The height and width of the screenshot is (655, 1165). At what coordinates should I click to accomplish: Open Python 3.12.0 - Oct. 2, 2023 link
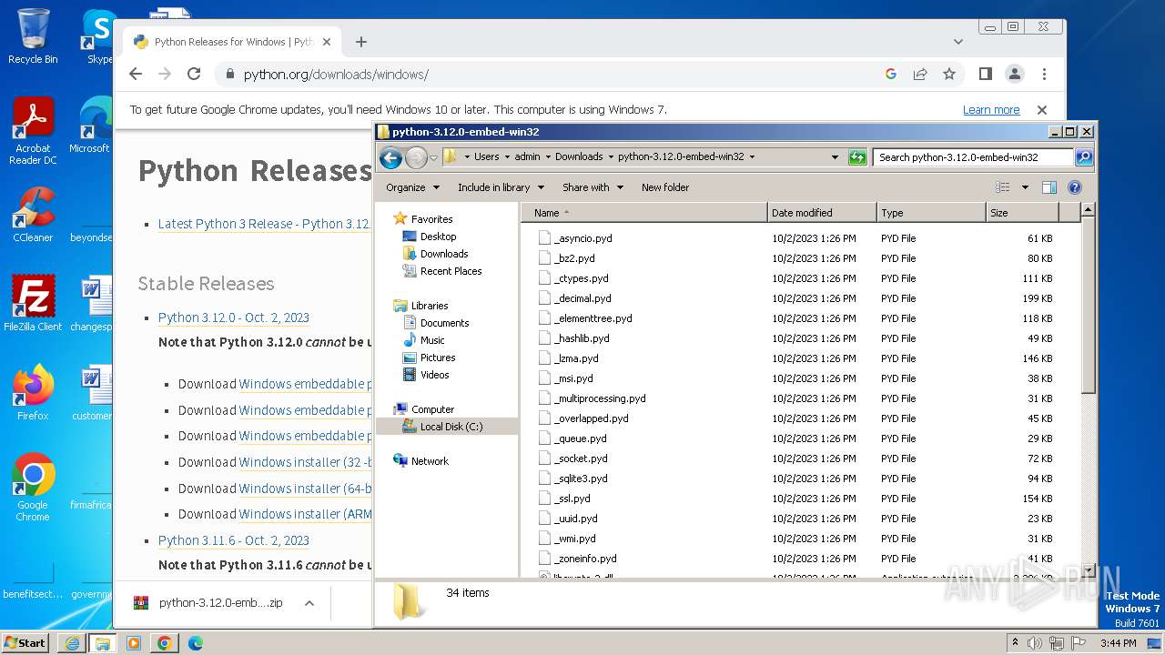[234, 317]
